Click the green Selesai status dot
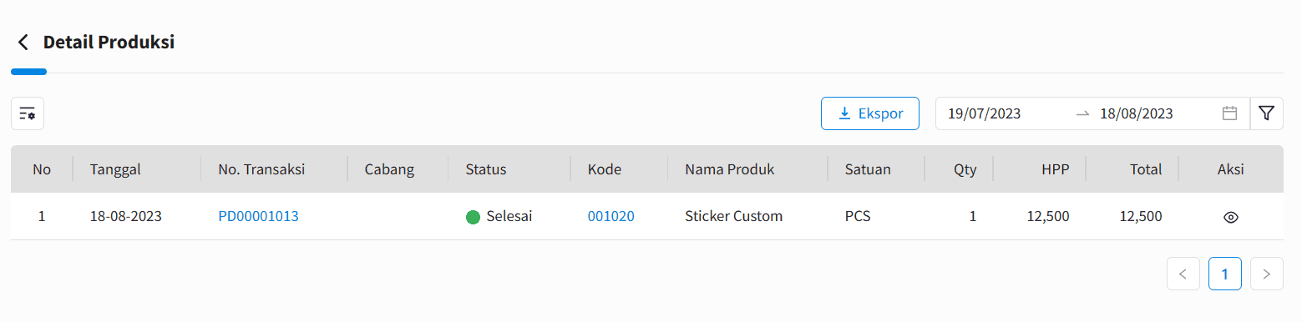Screen dimensions: 1302x322 (473, 217)
